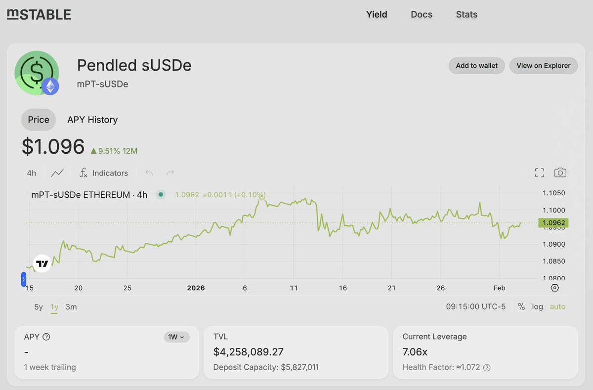Toggle log scale mode
This screenshot has height=390, width=593.
pos(537,306)
